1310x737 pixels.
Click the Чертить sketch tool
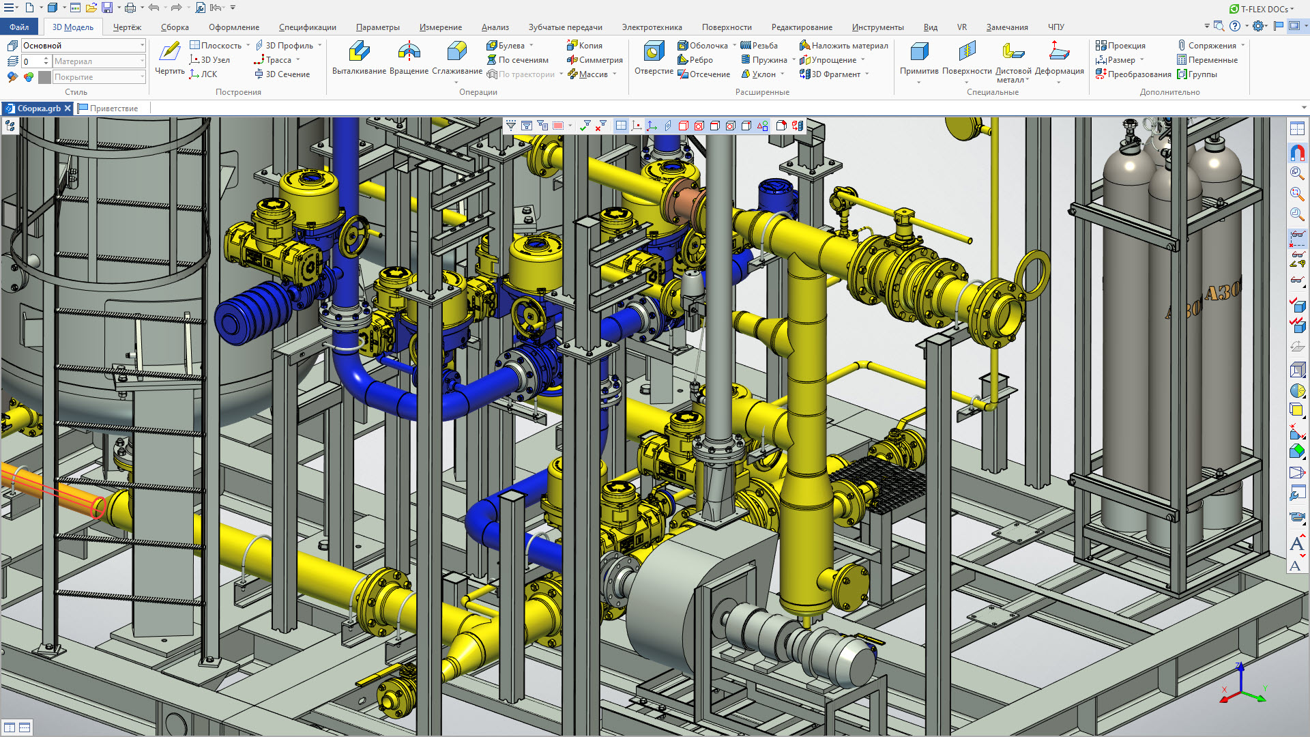pos(169,57)
